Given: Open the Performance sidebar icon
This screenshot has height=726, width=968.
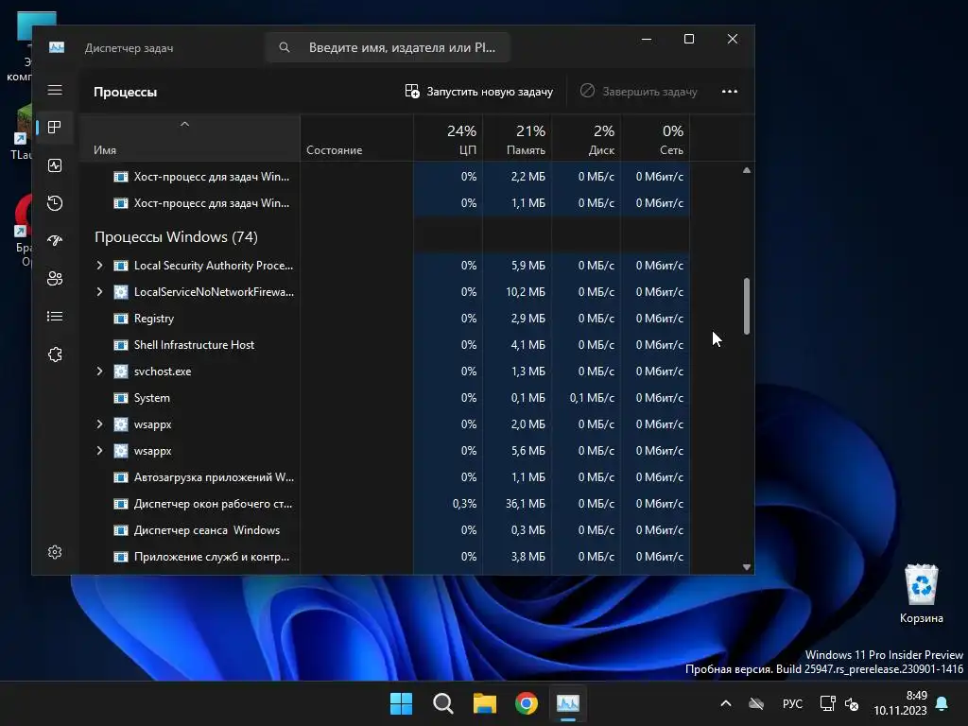Looking at the screenshot, I should [x=55, y=165].
